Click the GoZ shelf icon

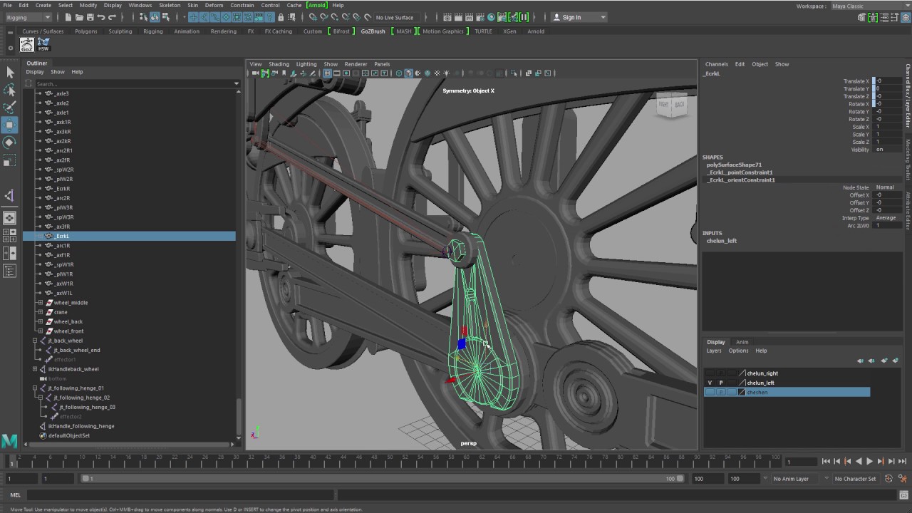click(x=27, y=45)
